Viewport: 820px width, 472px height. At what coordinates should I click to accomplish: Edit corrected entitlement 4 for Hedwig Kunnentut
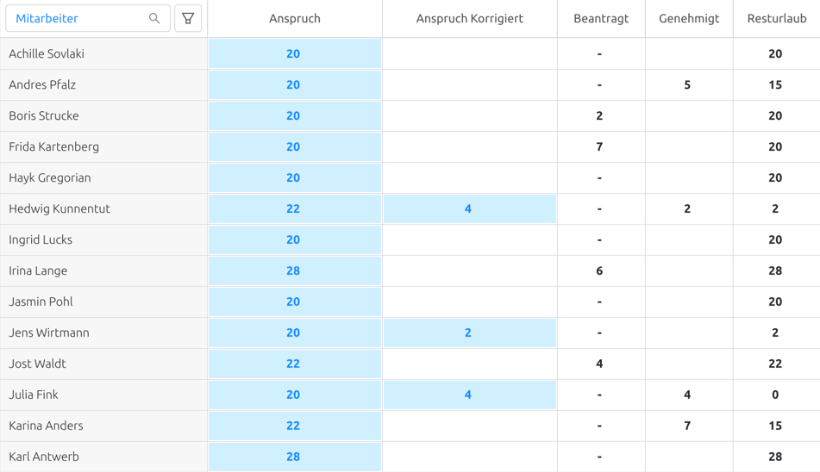click(470, 208)
